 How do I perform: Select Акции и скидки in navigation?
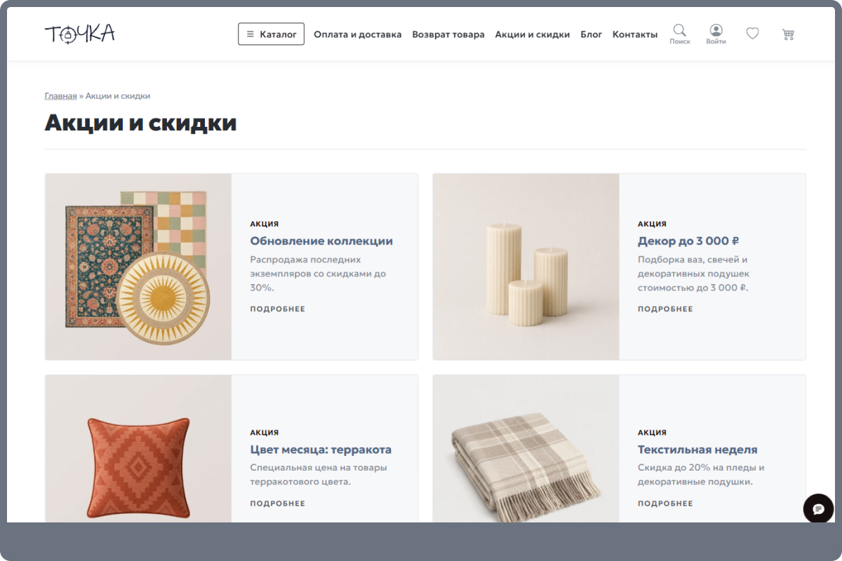point(533,34)
